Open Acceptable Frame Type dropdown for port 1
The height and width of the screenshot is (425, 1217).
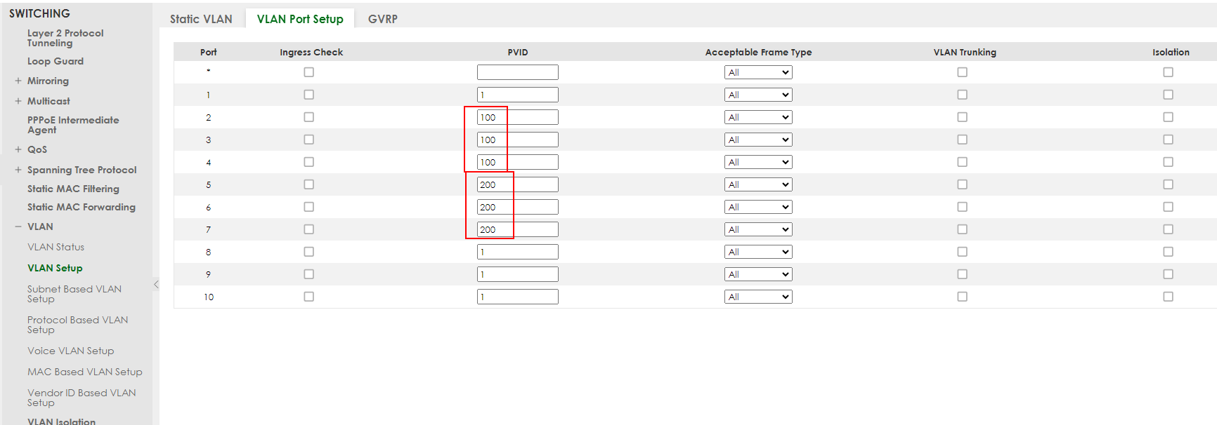tap(758, 95)
